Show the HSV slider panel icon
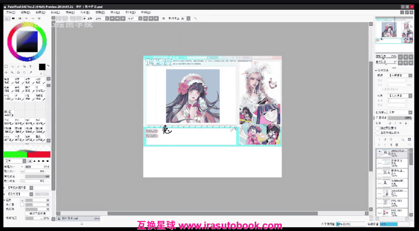 coord(20,18)
